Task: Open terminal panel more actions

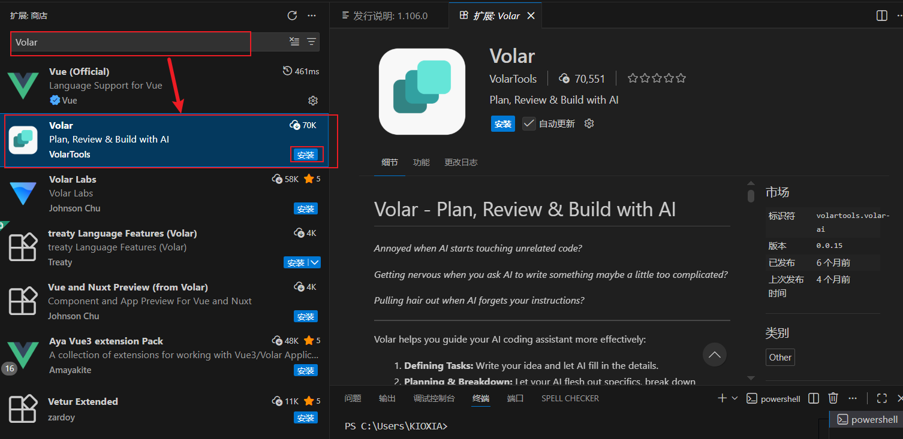Action: point(854,398)
